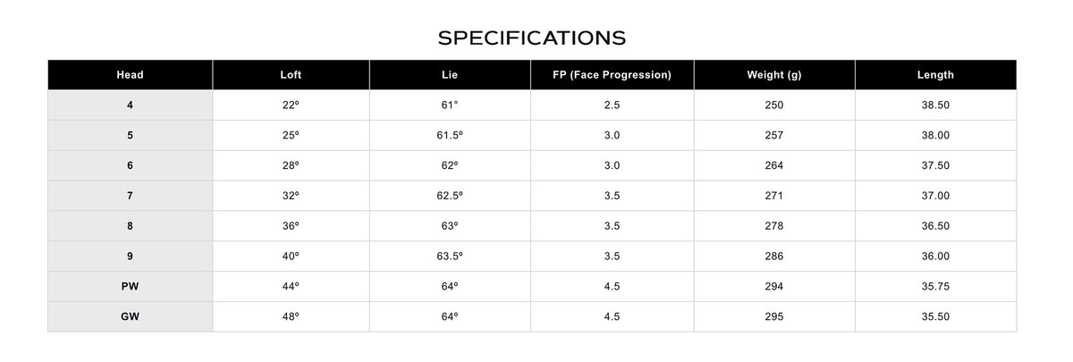Click the 35.75 length cell
Viewport: 1073px width, 362px height.
click(936, 287)
